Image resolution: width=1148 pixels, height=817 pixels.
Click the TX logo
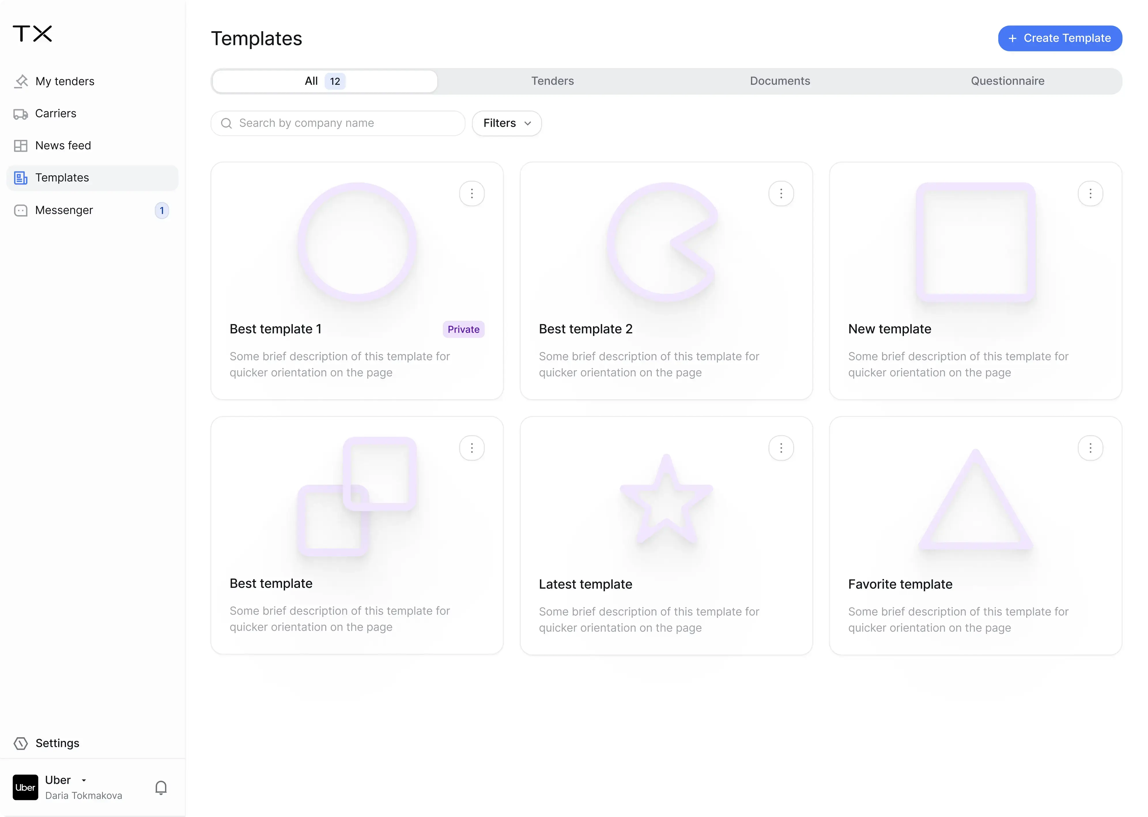point(32,33)
